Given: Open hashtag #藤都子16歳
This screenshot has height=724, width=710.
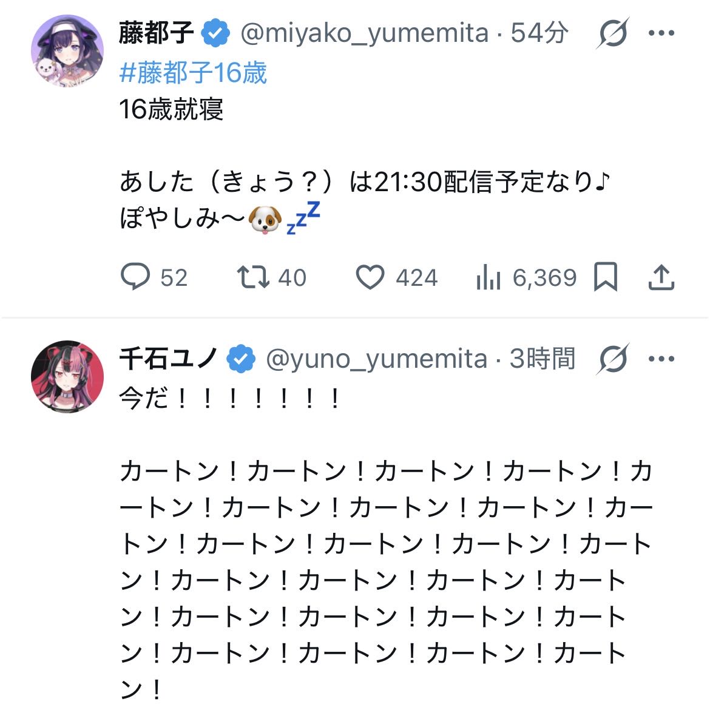Looking at the screenshot, I should pos(193,73).
